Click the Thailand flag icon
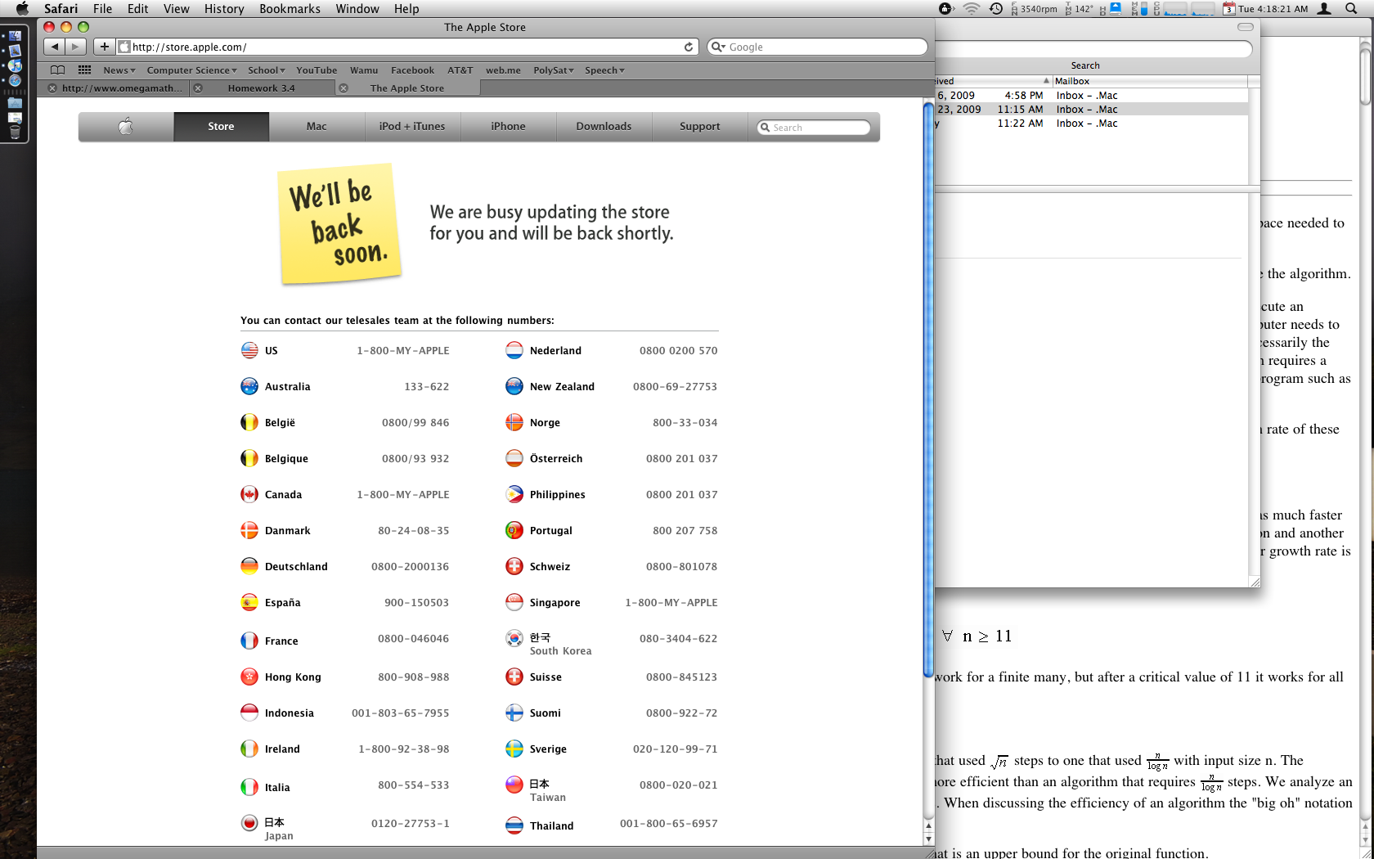The height and width of the screenshot is (859, 1374). coord(514,825)
